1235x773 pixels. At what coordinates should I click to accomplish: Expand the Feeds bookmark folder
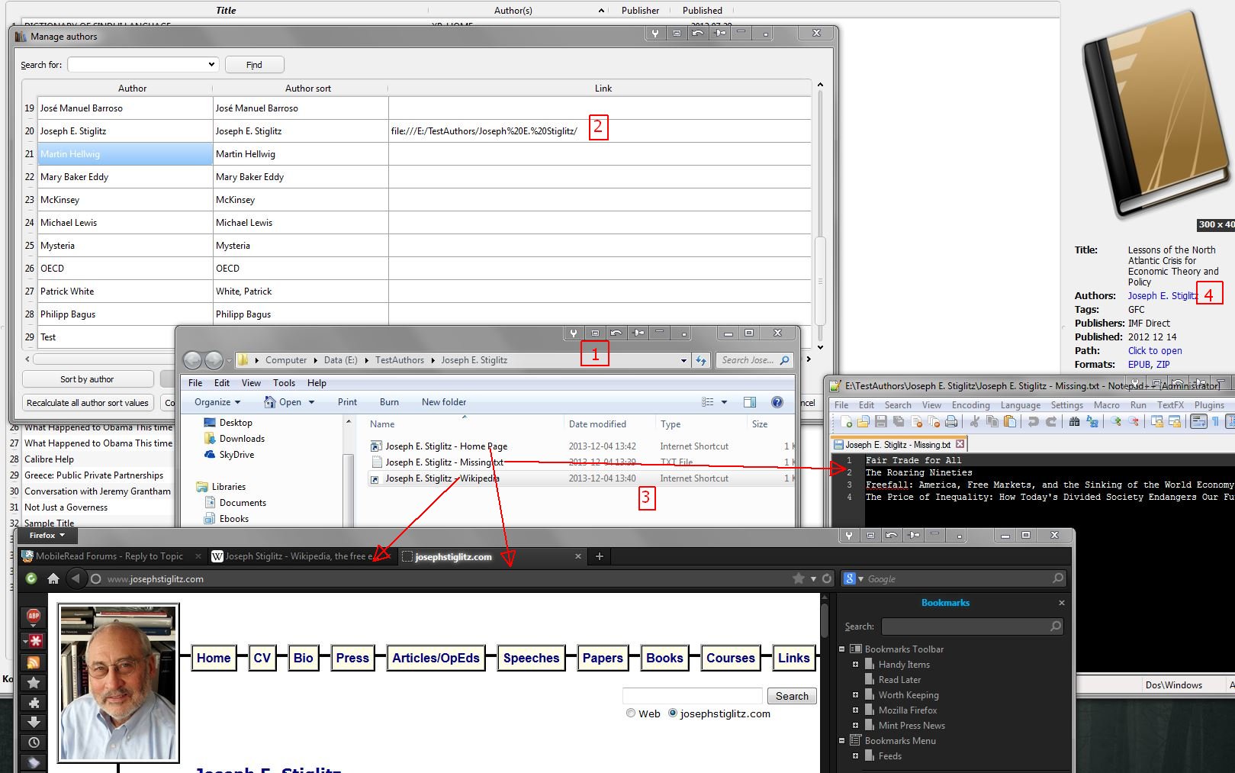coord(856,756)
